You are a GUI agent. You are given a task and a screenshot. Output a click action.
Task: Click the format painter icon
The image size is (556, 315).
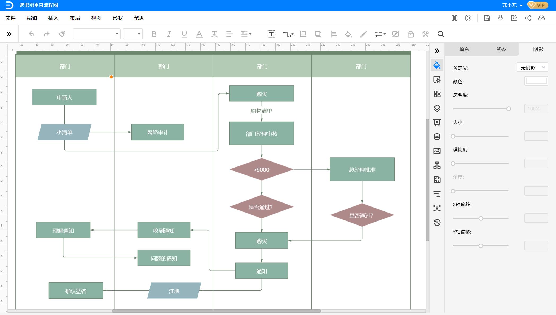[x=62, y=34]
